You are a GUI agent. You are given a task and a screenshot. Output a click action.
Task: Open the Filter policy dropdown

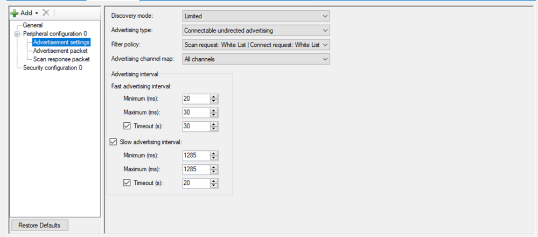click(256, 45)
